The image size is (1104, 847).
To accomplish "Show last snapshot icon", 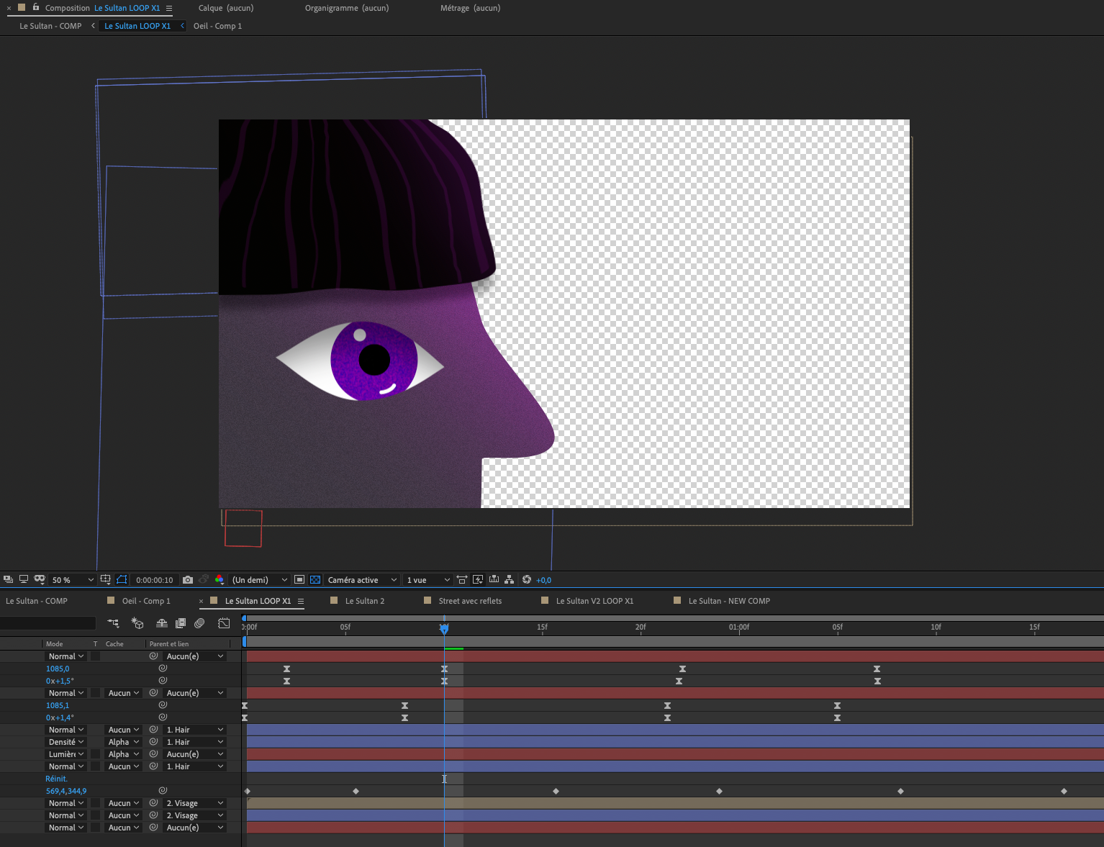I will click(x=204, y=579).
